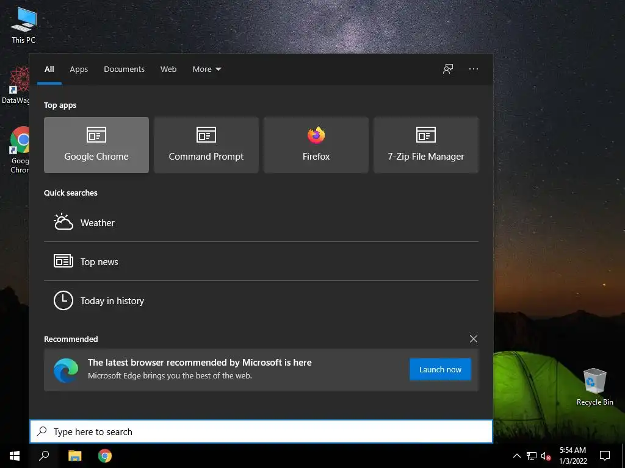625x468 pixels.
Task: Open Google Chrome from Top apps
Action: pyautogui.click(x=96, y=145)
